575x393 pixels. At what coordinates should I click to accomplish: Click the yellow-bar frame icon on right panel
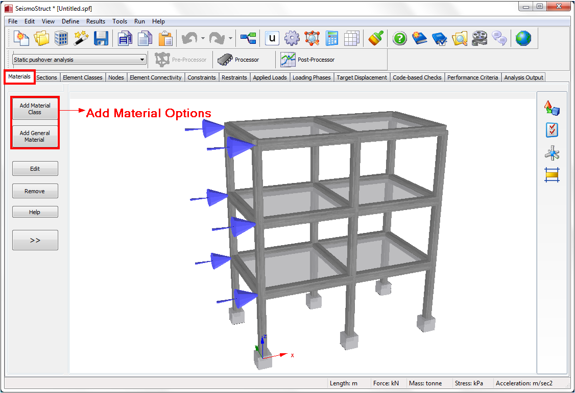pos(552,175)
